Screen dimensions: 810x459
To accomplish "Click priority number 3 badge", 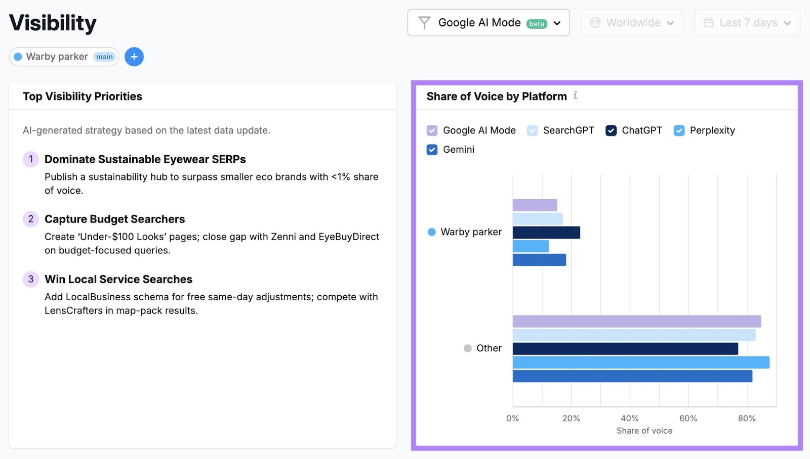I will point(31,279).
